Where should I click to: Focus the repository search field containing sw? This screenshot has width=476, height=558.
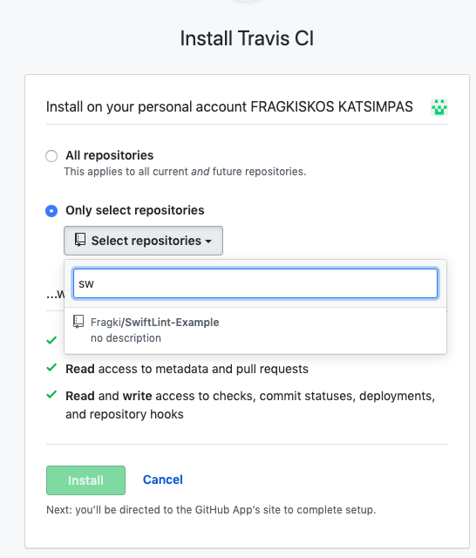pyautogui.click(x=255, y=283)
